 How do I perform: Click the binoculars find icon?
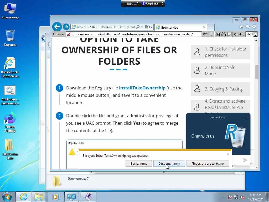click(x=223, y=34)
